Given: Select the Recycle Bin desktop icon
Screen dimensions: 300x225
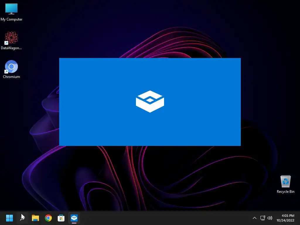Looking at the screenshot, I should click(285, 184).
